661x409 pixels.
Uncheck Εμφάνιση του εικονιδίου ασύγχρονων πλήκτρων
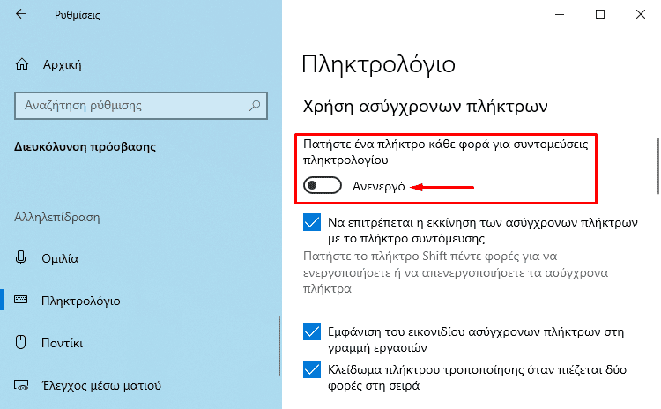click(312, 331)
